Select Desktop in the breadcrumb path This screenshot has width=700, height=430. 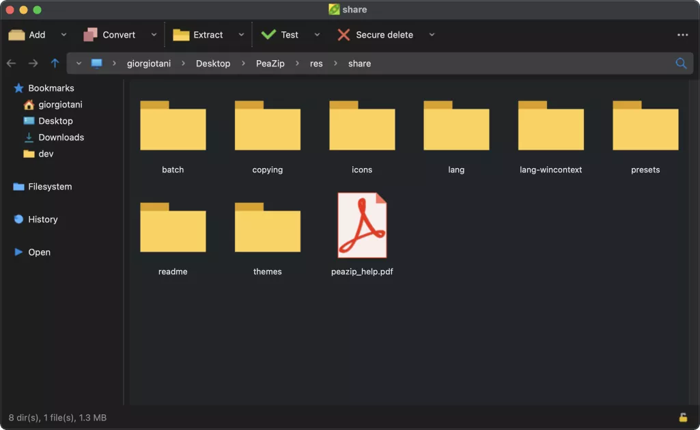(x=213, y=64)
